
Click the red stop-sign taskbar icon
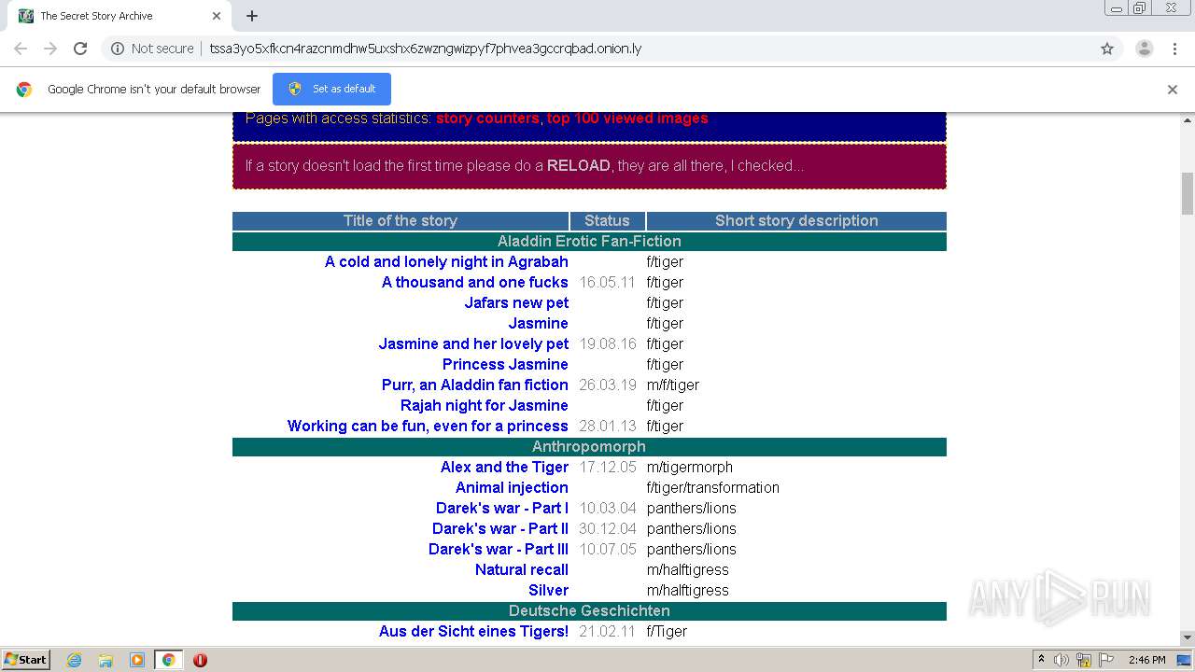(x=200, y=660)
